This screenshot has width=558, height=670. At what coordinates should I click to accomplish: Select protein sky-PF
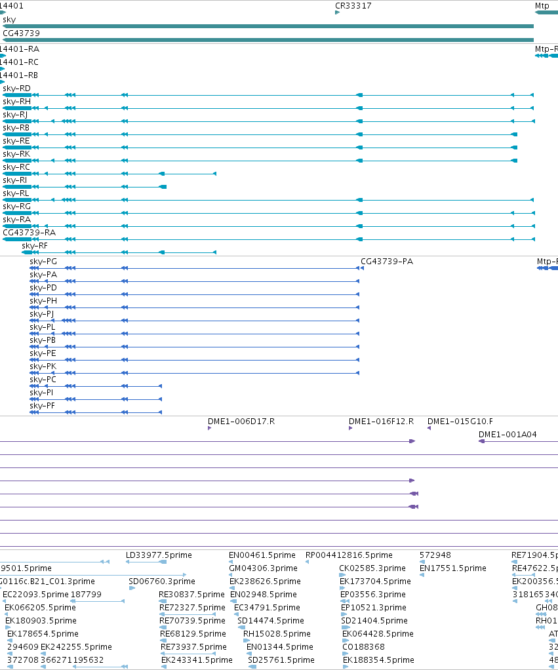(43, 406)
